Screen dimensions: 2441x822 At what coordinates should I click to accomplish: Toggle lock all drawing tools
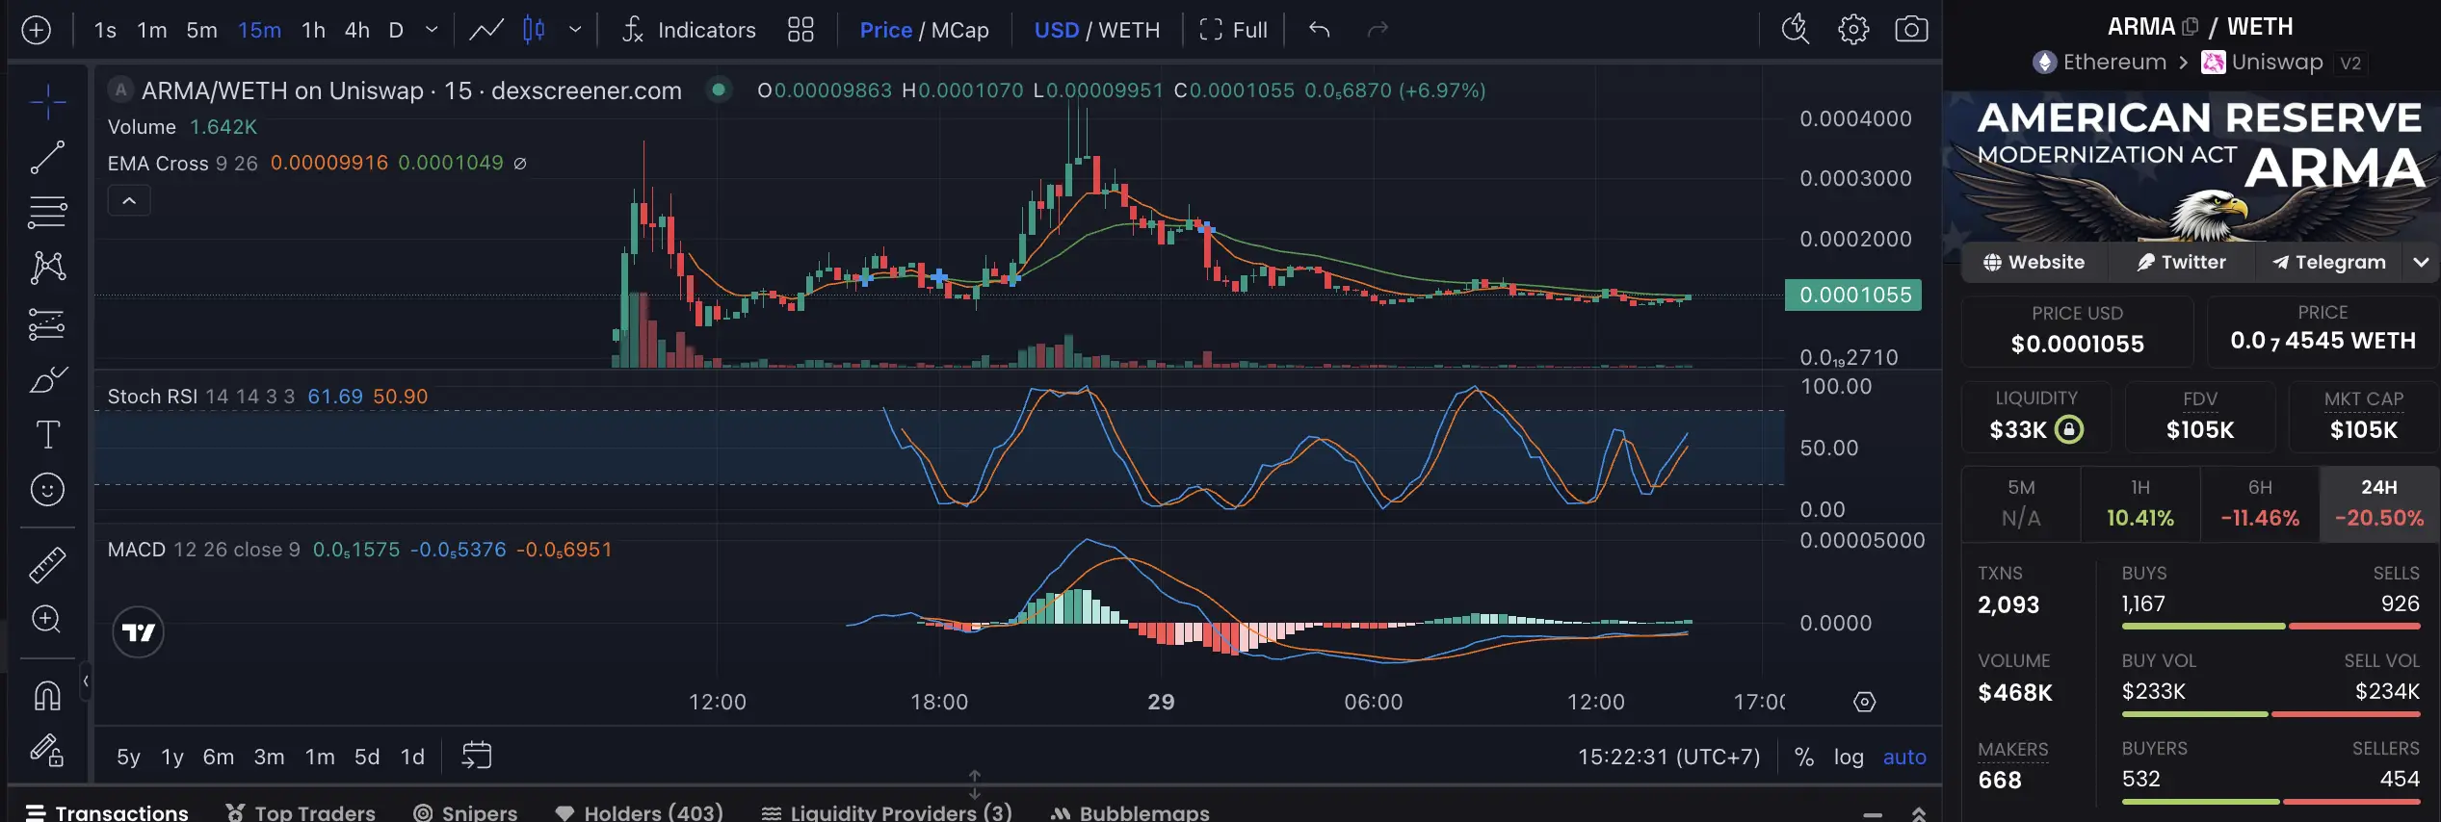click(47, 750)
